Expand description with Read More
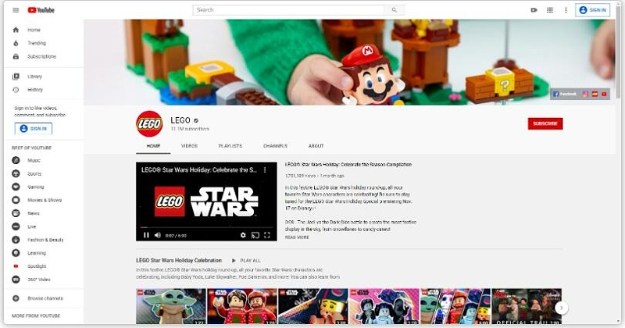This screenshot has height=328, width=625. [x=297, y=237]
